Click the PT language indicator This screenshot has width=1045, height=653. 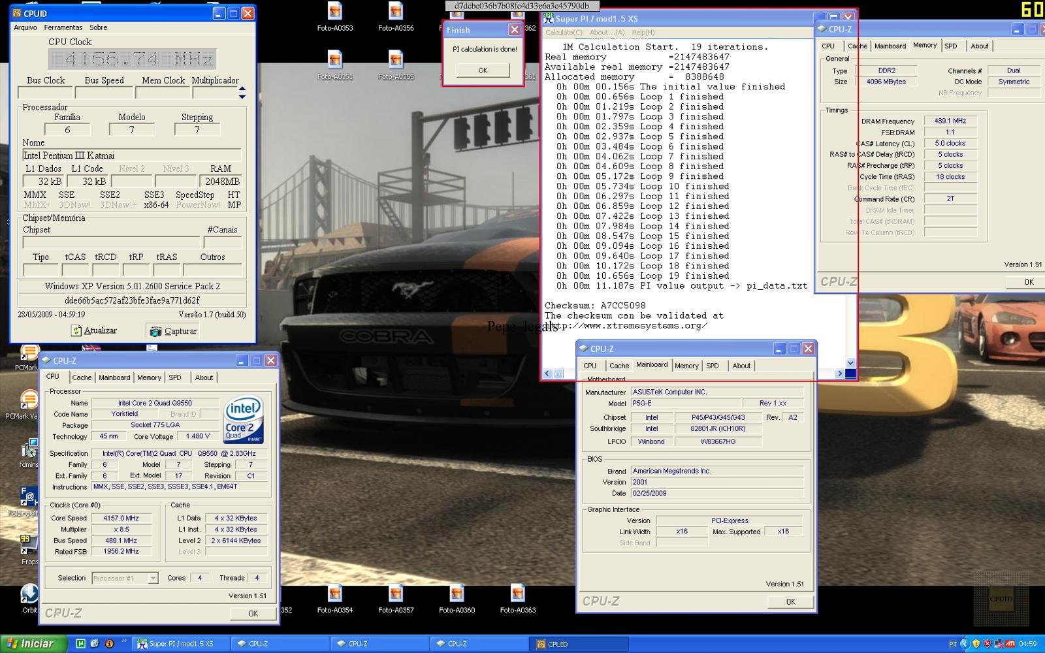pyautogui.click(x=952, y=645)
